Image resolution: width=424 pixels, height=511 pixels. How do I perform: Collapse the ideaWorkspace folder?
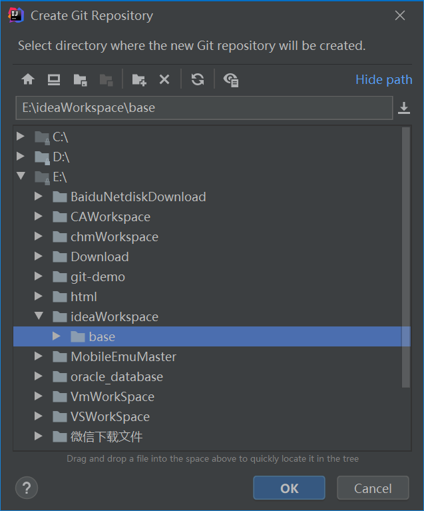(x=39, y=316)
